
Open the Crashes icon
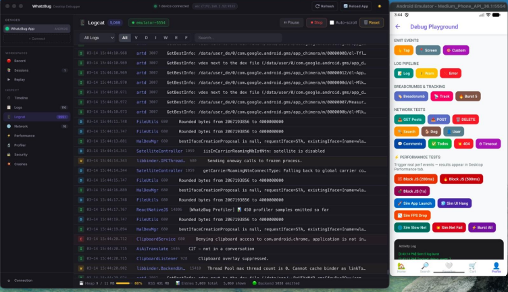coord(9,164)
